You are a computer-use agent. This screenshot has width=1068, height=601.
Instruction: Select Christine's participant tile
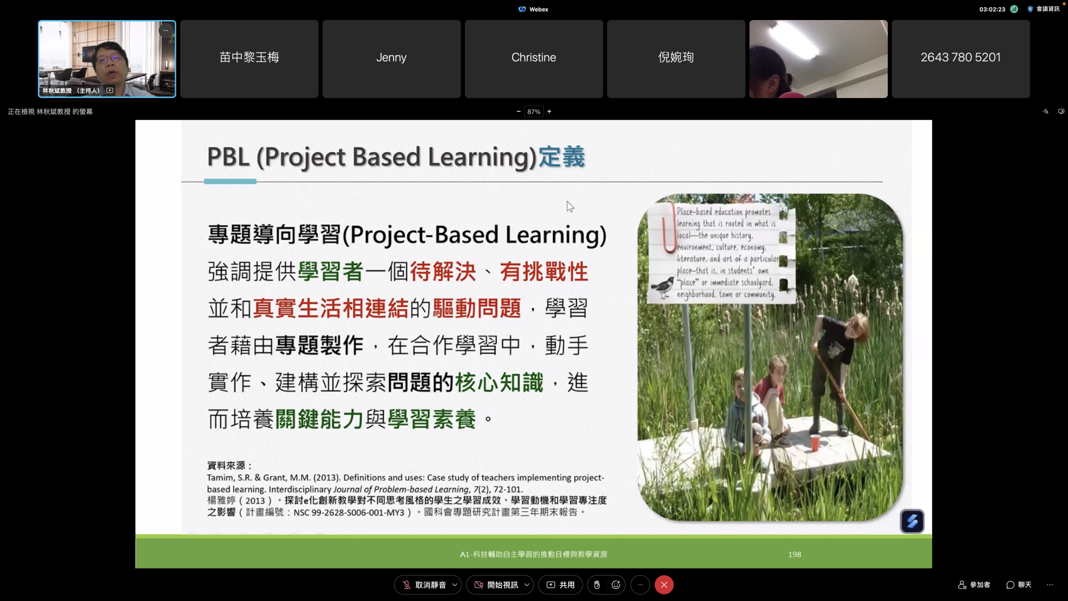tap(534, 59)
